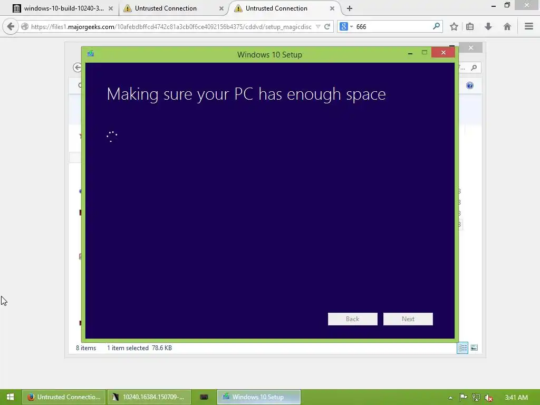Open URL history dropdown arrow in address bar

318,26
